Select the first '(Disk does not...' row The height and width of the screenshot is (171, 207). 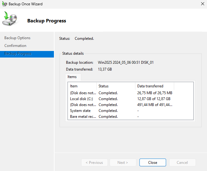tap(83, 93)
